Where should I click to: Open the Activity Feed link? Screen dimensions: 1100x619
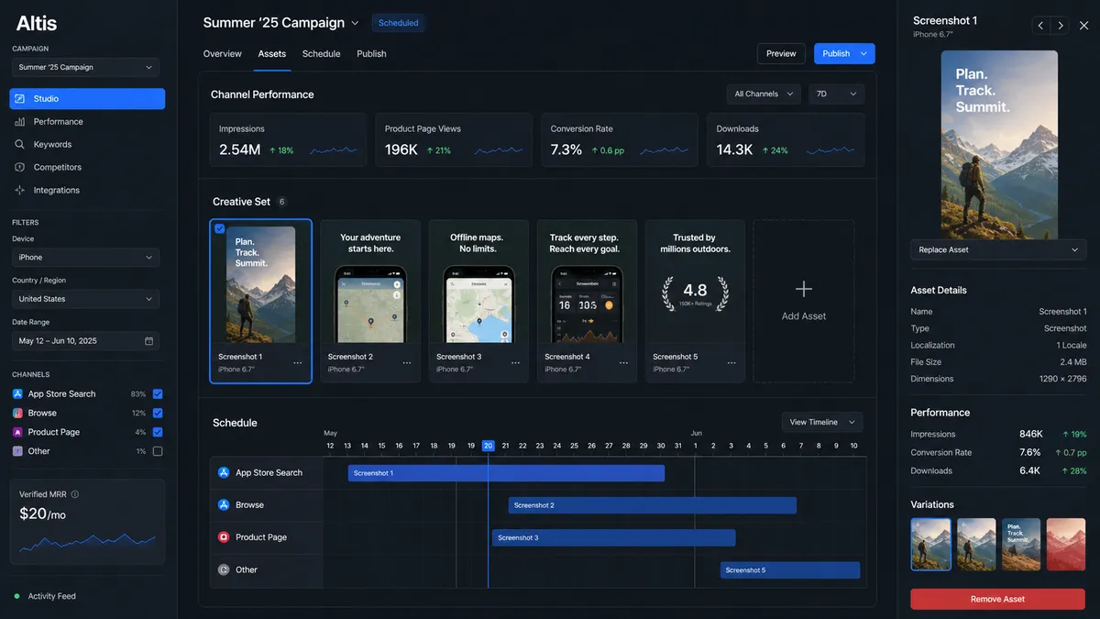pyautogui.click(x=52, y=597)
